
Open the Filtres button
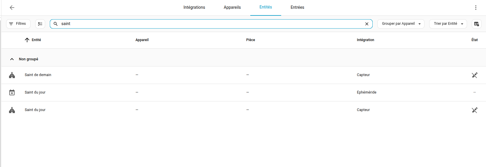tap(18, 24)
